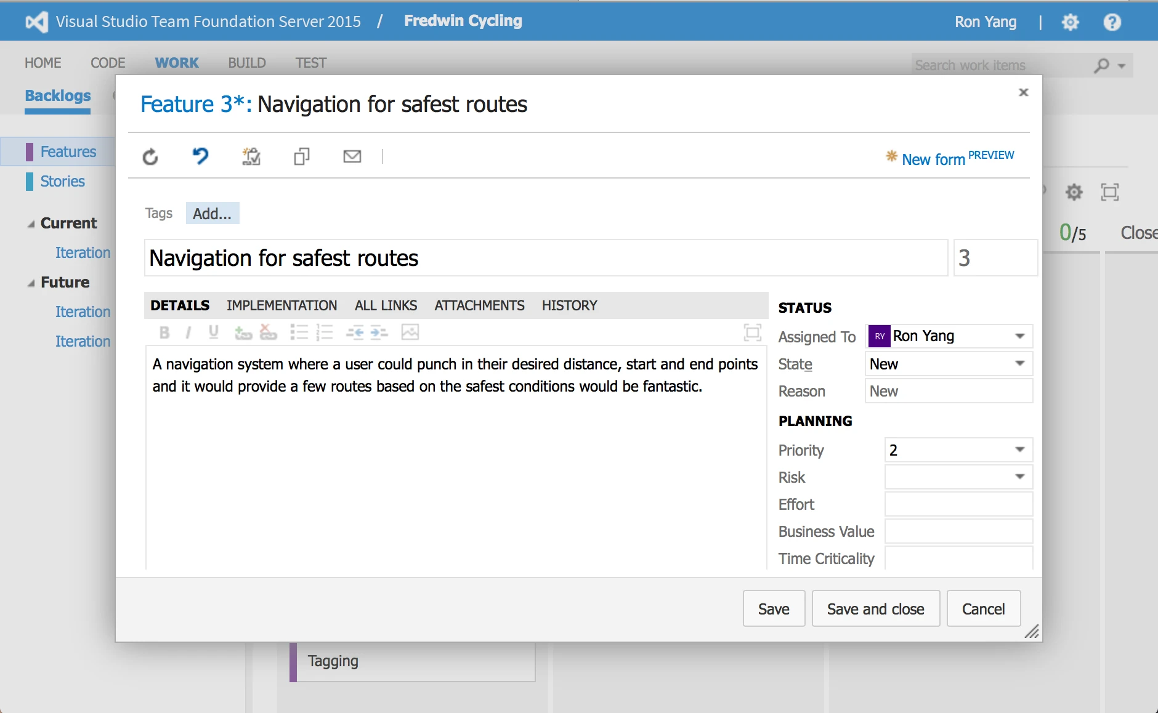Maximize the description editor pane
1158x713 pixels.
753,332
